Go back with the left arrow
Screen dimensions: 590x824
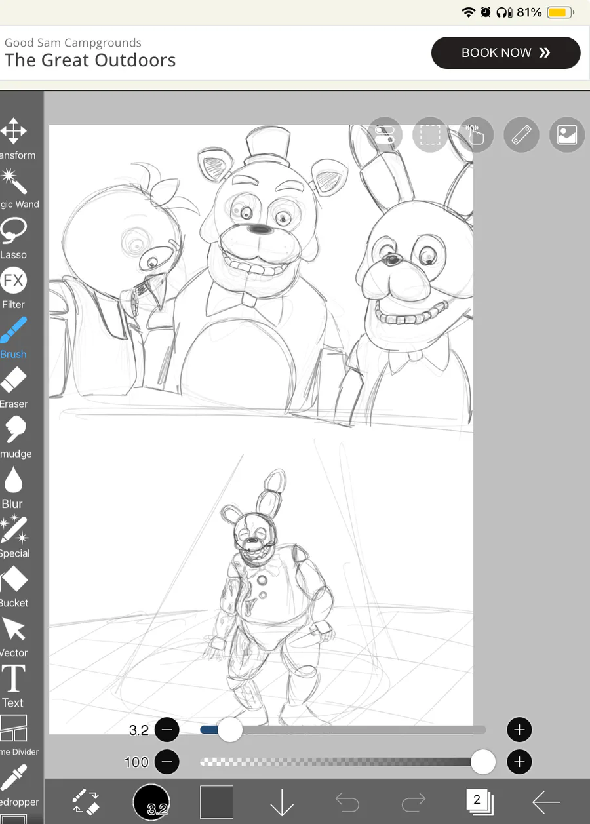tap(545, 802)
